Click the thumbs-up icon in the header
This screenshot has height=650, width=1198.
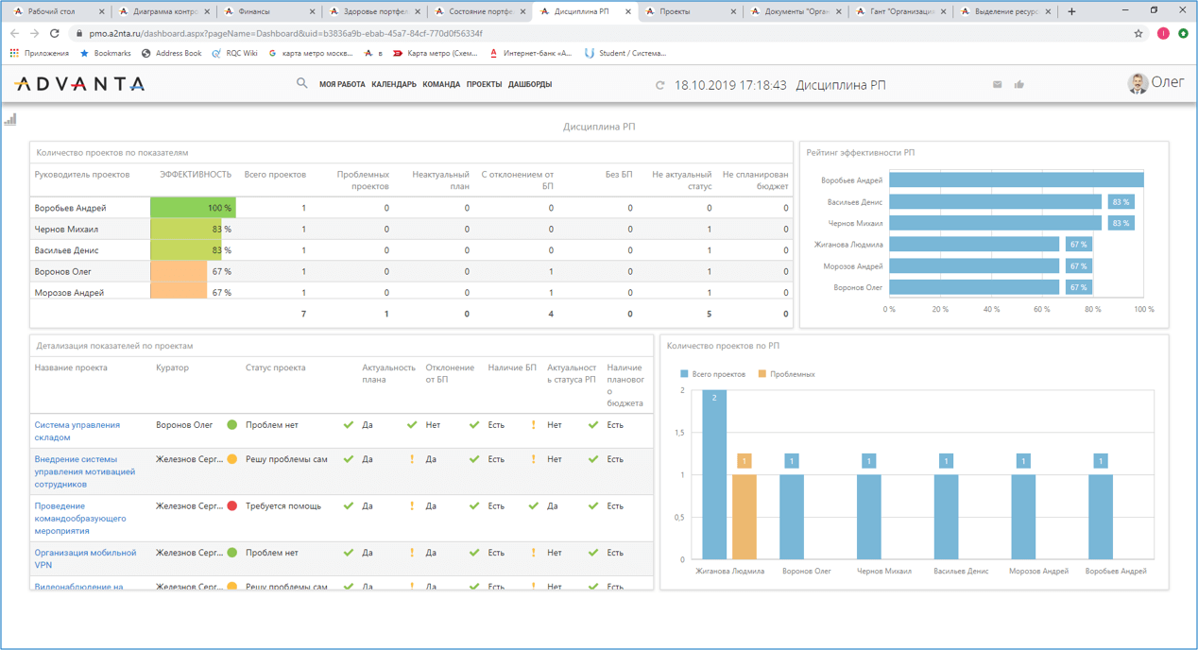click(x=1019, y=84)
